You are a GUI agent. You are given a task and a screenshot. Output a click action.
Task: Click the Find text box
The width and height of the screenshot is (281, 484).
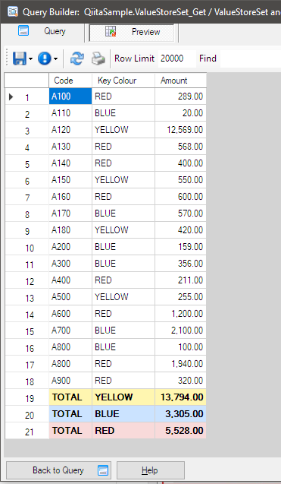point(251,59)
